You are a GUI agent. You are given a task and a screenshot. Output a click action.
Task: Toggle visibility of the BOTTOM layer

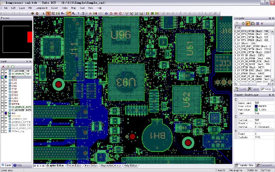2,103
